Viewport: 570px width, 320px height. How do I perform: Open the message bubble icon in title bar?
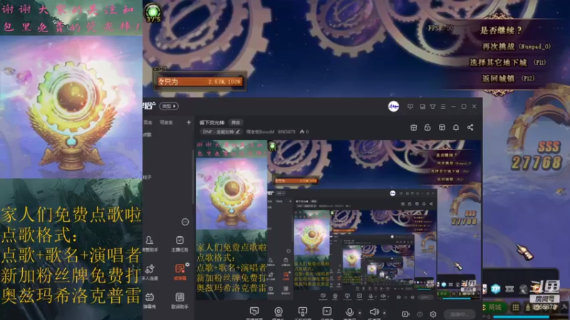click(410, 106)
